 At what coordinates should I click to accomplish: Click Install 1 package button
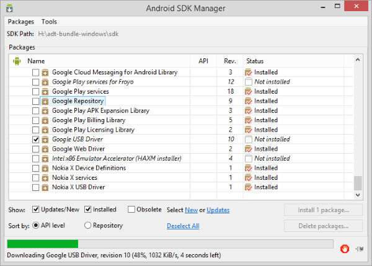click(323, 210)
